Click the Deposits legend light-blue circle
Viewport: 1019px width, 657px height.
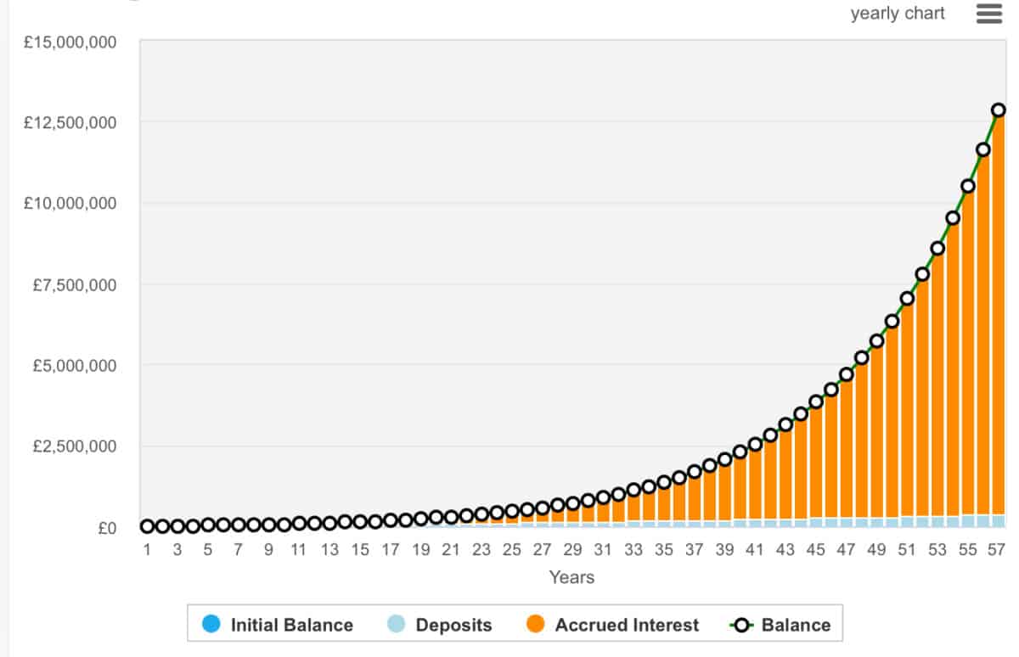tap(397, 625)
